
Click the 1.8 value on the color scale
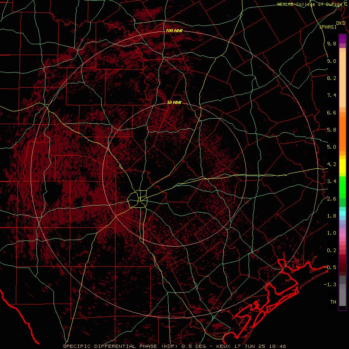pos(332,216)
